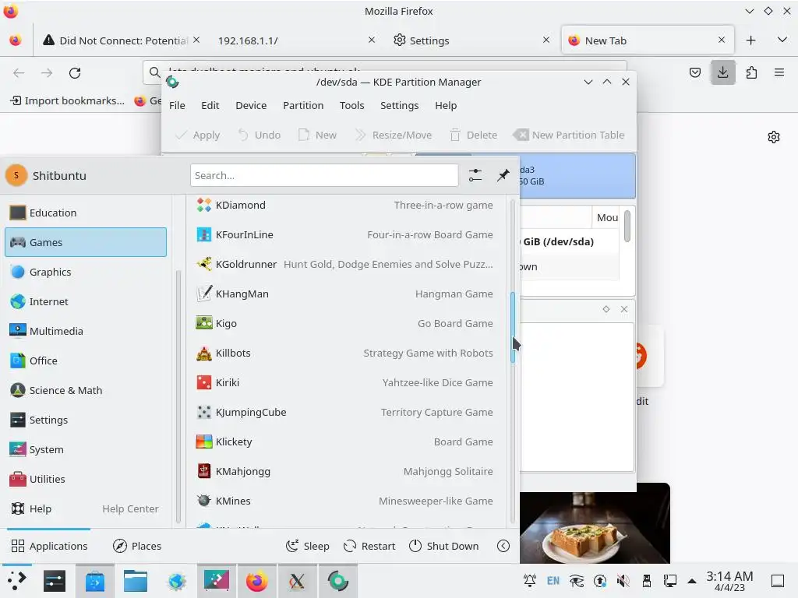Click the games list scrollbar
Image resolution: width=798 pixels, height=598 pixels.
[x=513, y=327]
